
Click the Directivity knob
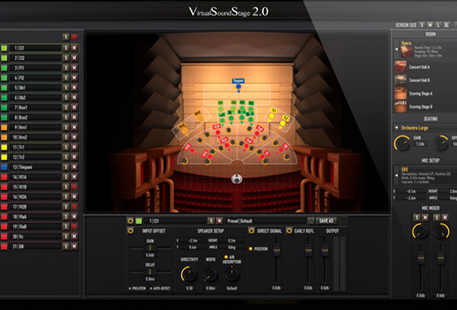coord(189,274)
